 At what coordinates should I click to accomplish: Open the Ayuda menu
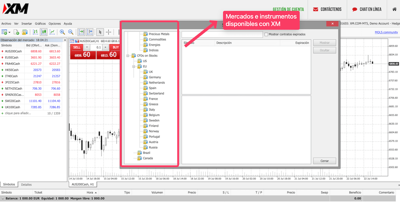tap(68, 24)
